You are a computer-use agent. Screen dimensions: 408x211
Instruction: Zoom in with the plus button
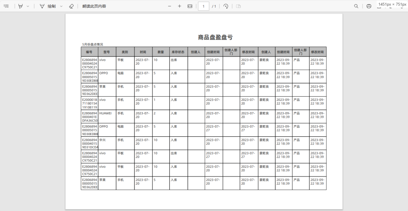click(x=179, y=6)
